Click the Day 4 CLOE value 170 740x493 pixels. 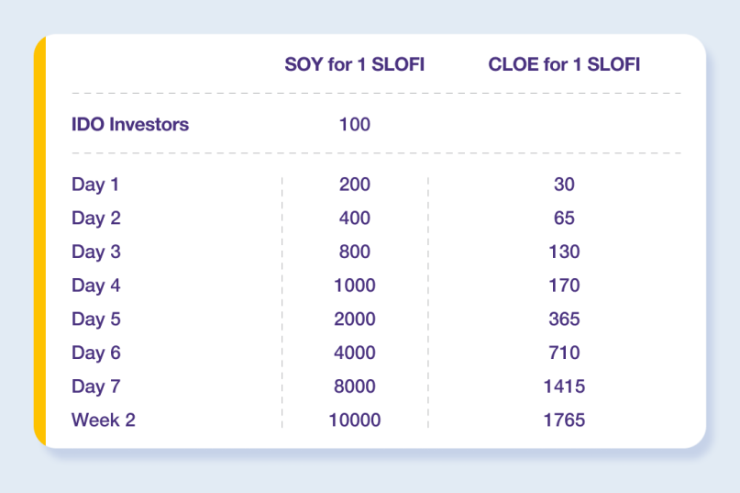coord(564,286)
